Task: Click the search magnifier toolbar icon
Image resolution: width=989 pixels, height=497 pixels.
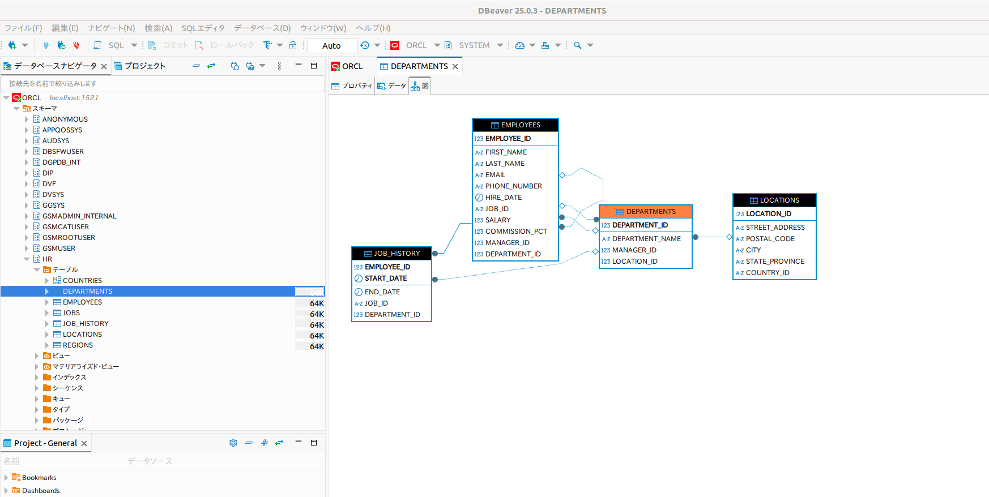Action: click(x=578, y=45)
